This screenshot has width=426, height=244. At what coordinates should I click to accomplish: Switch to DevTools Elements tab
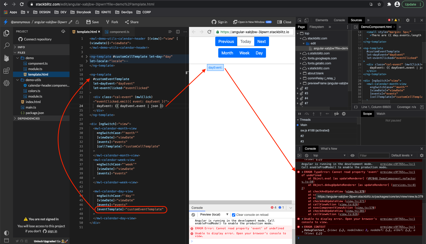pyautogui.click(x=321, y=20)
